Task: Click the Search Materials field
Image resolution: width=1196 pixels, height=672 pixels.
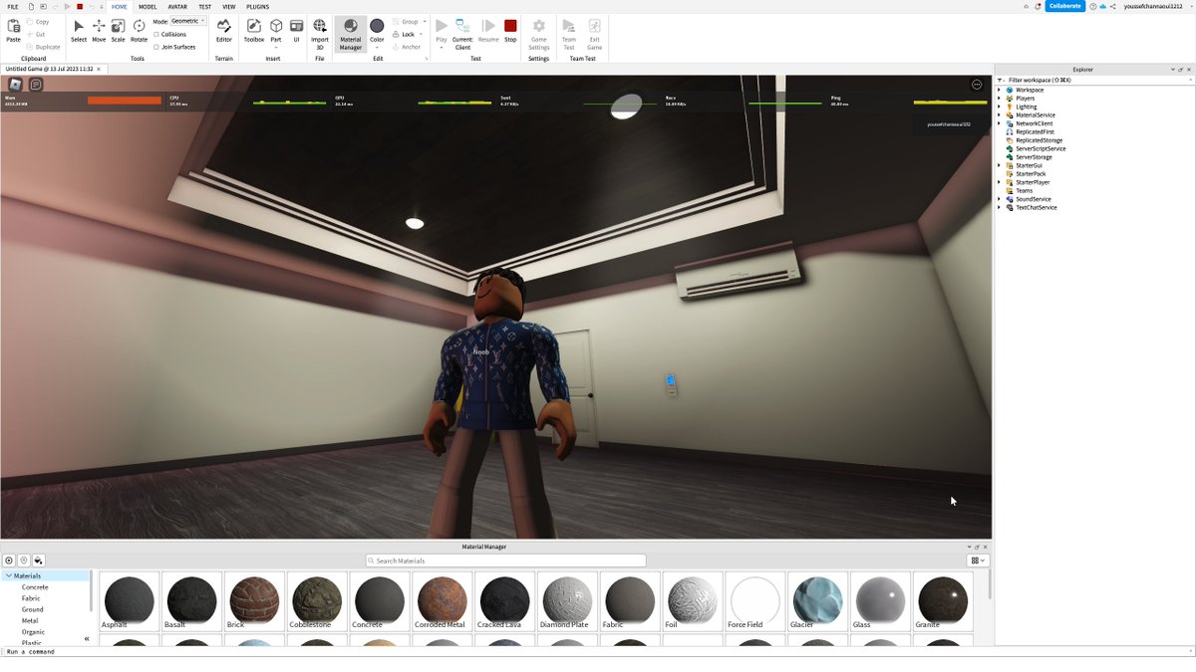Action: [505, 560]
